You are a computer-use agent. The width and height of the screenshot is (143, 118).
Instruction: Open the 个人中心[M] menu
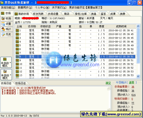pyautogui.click(x=42, y=8)
